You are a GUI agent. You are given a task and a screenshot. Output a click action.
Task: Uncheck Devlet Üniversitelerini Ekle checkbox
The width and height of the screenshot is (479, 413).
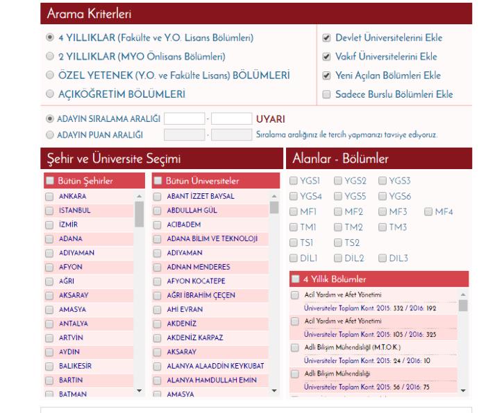pyautogui.click(x=326, y=38)
